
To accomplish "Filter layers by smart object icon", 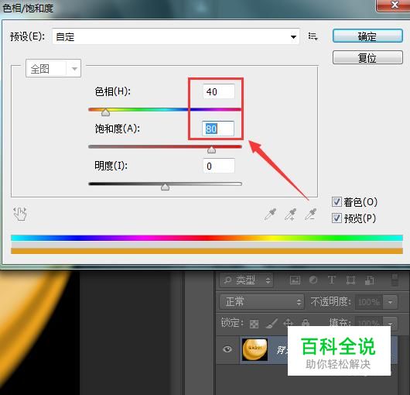I will (369, 280).
